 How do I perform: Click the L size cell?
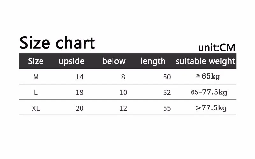point(36,93)
